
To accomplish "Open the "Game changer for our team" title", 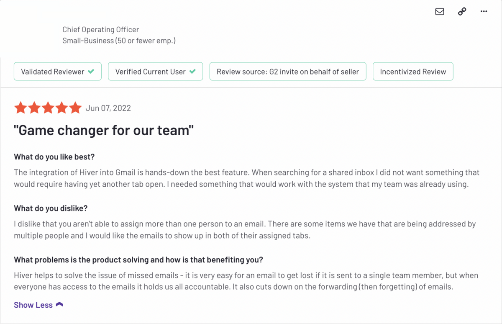I will (x=104, y=131).
